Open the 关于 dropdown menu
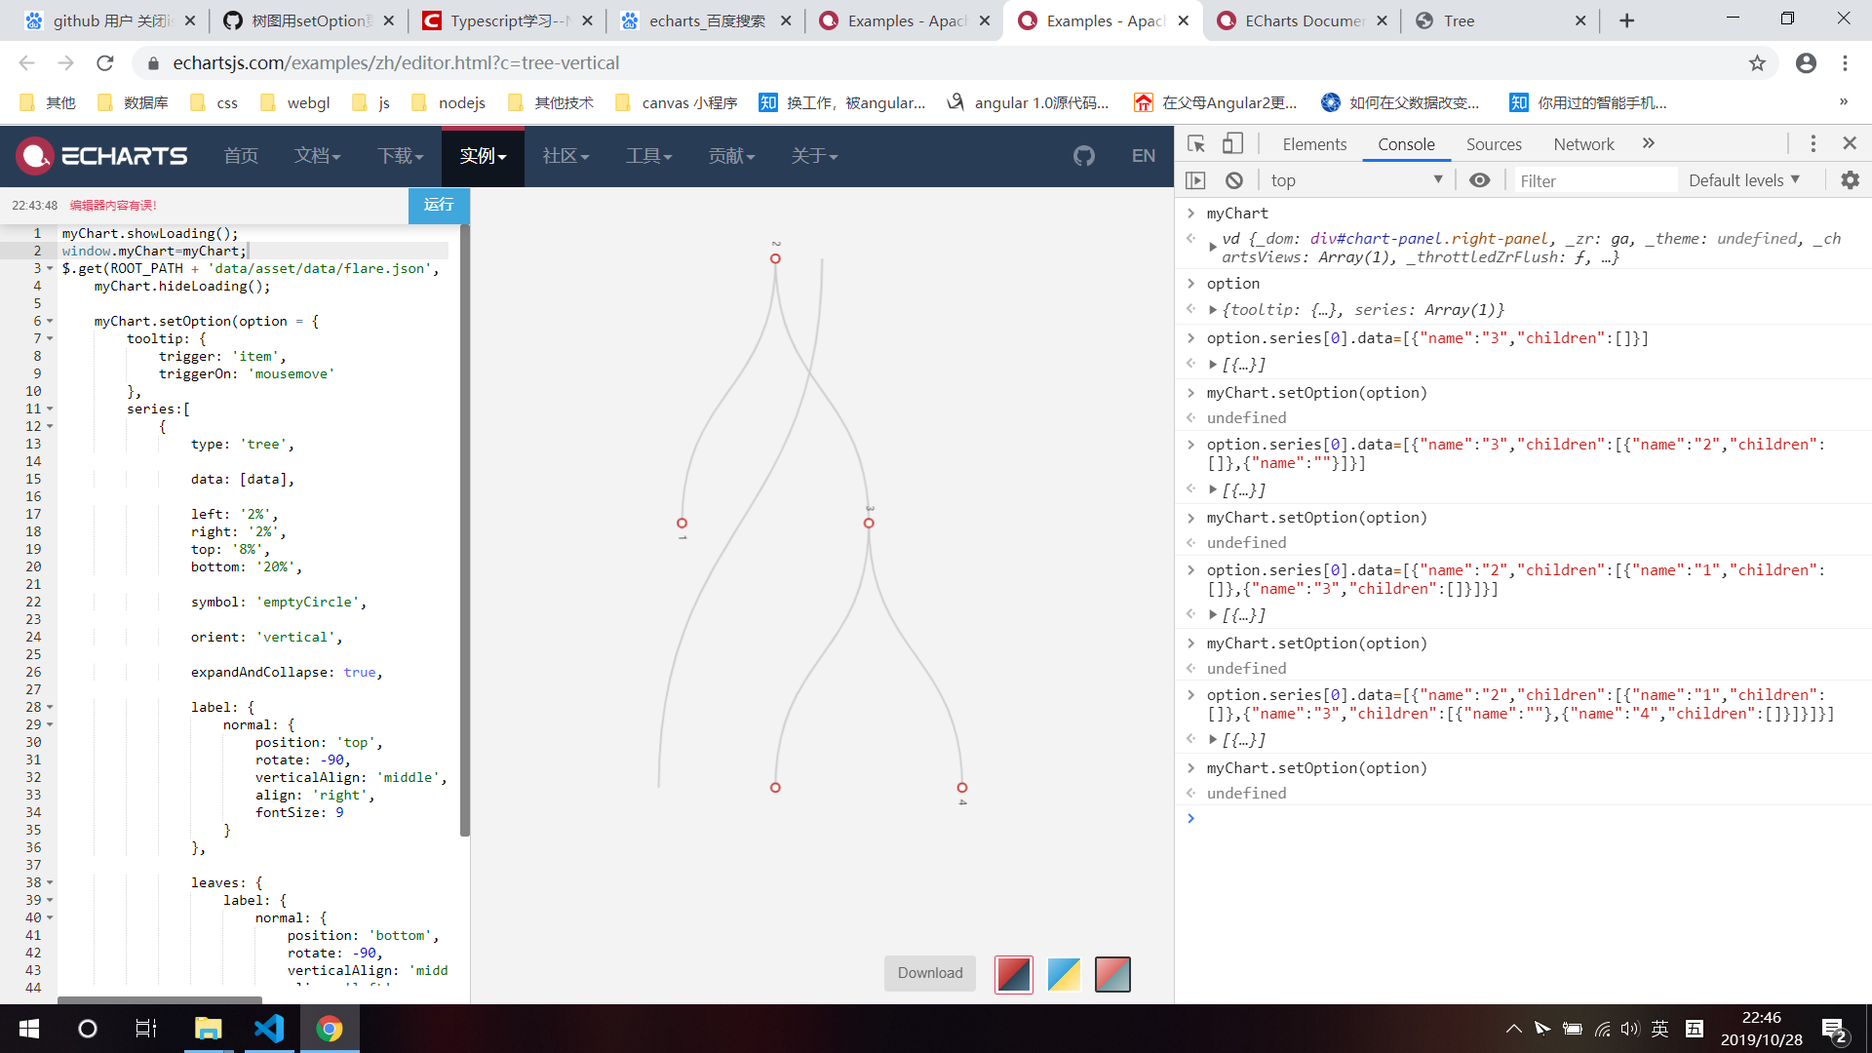Viewport: 1872px width, 1053px height. point(815,156)
